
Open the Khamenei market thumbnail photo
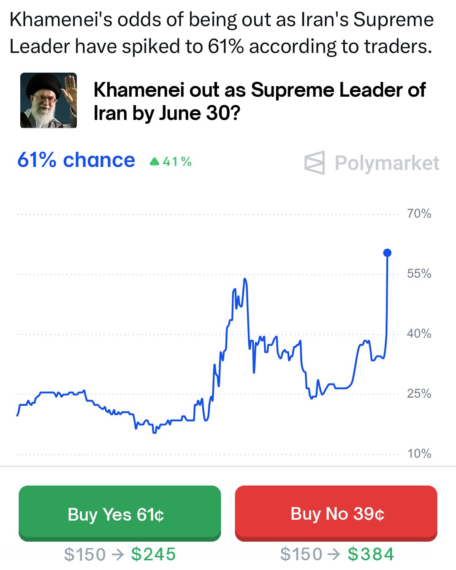49,100
